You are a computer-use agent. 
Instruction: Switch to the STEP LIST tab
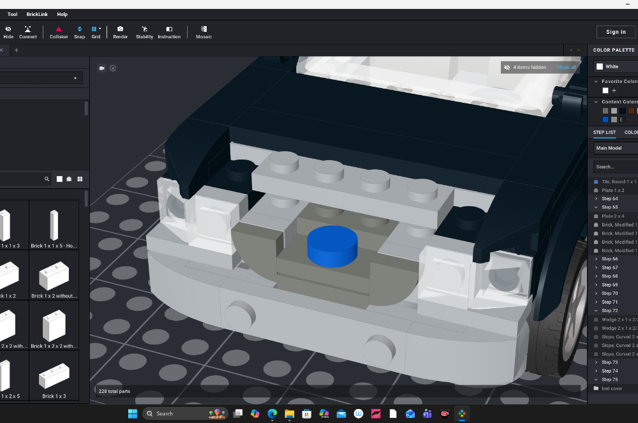(604, 132)
